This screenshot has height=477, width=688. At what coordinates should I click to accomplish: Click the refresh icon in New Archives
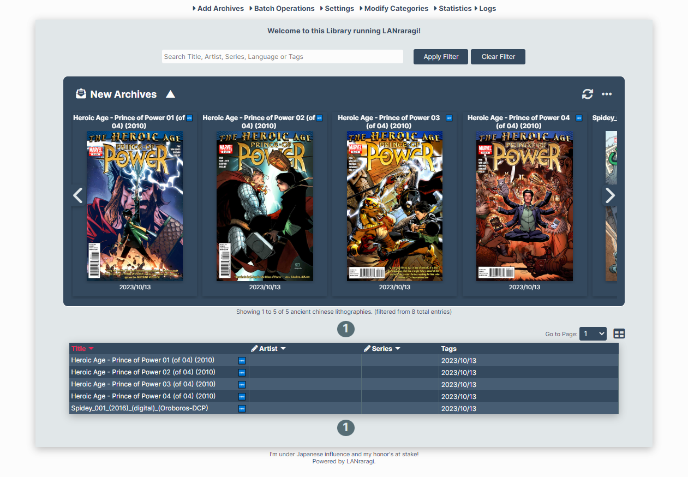[x=587, y=94]
